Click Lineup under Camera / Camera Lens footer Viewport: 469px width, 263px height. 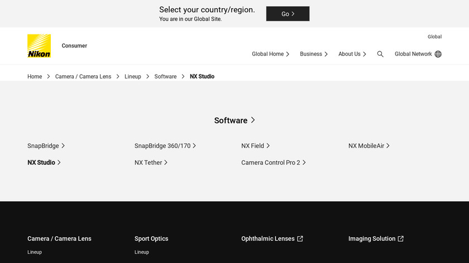(35, 252)
